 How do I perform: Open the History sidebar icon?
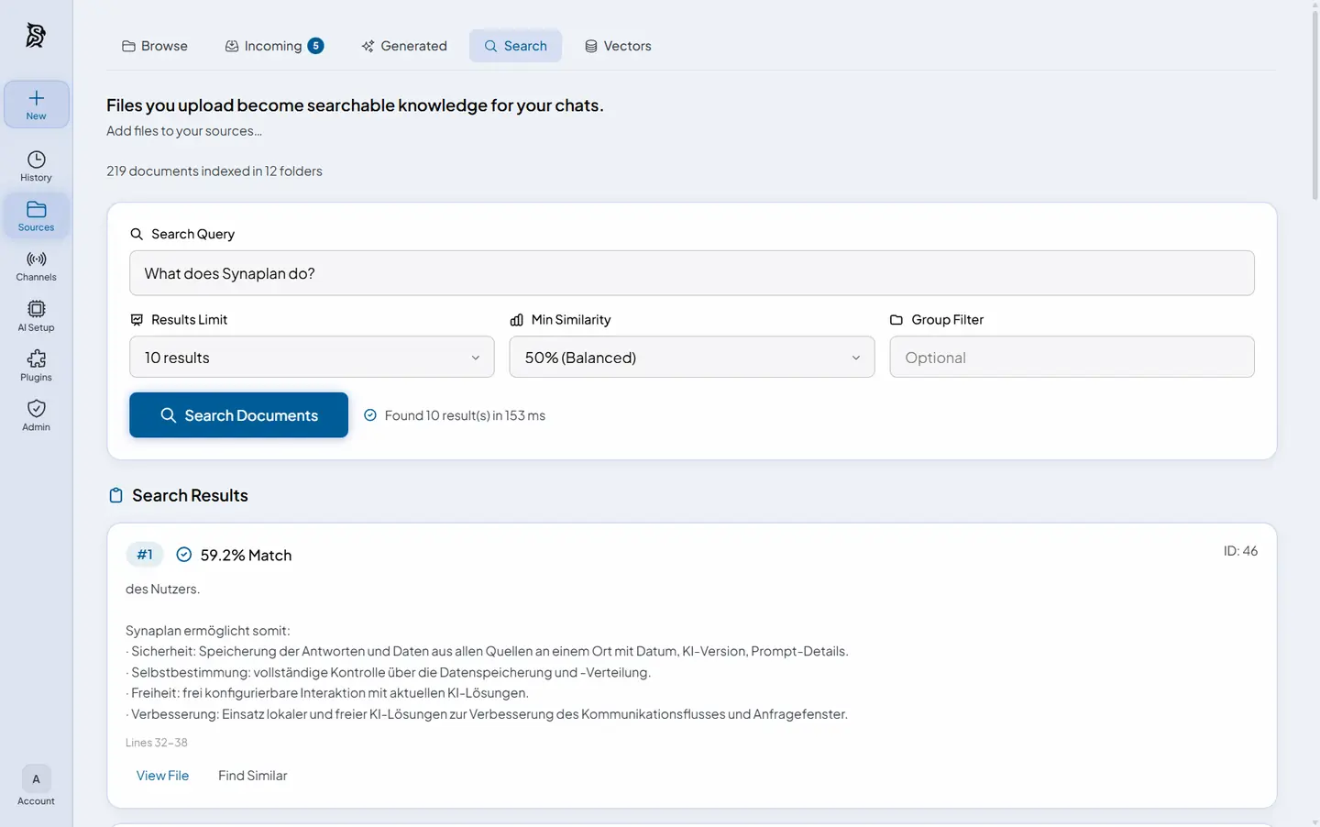pos(36,160)
